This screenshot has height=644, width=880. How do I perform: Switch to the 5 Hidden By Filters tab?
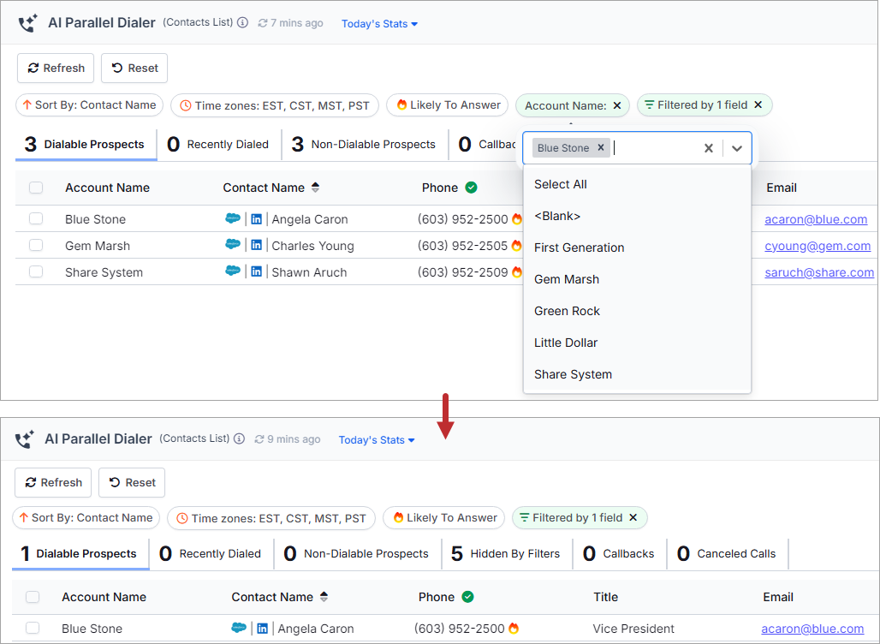[x=506, y=553]
